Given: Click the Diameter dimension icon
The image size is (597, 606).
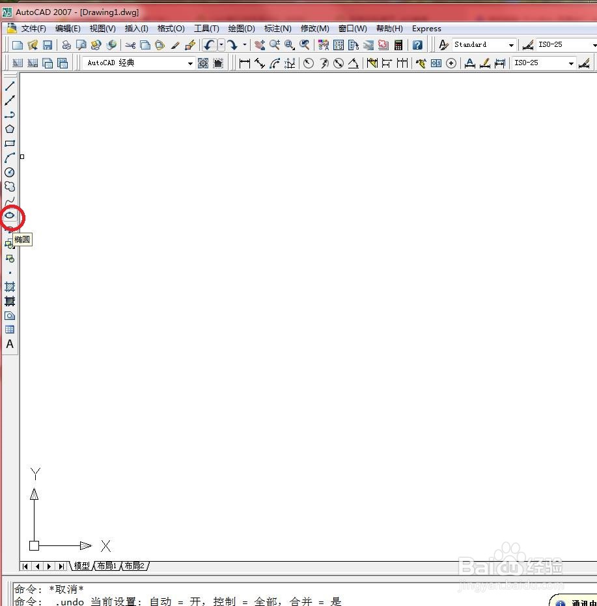Looking at the screenshot, I should (339, 63).
